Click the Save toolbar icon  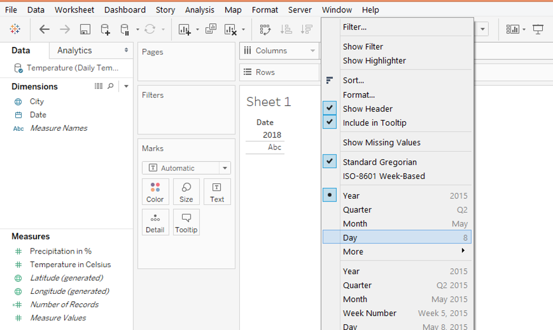pos(85,29)
